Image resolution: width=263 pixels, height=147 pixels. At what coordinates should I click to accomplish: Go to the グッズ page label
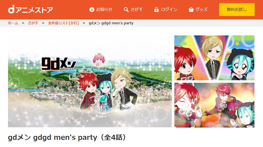pyautogui.click(x=201, y=9)
